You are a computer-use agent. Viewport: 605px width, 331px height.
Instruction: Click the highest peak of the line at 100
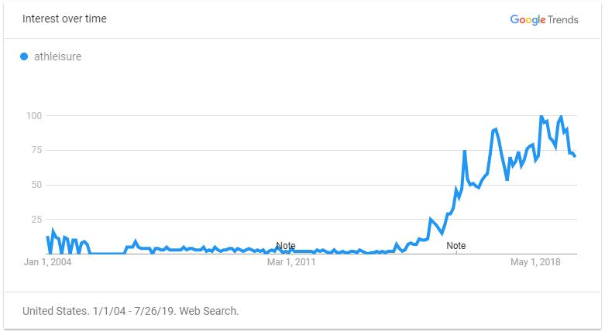pyautogui.click(x=541, y=116)
